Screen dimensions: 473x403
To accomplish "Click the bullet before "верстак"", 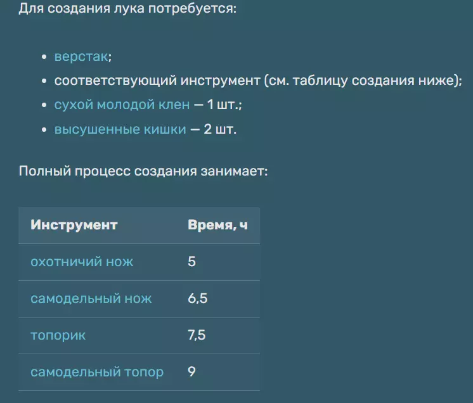I will tap(44, 58).
